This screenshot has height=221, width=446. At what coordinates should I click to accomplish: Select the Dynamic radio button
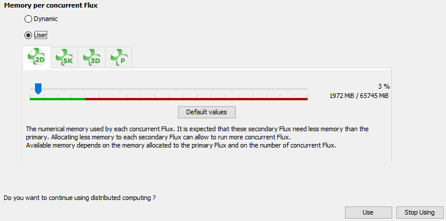pos(28,19)
